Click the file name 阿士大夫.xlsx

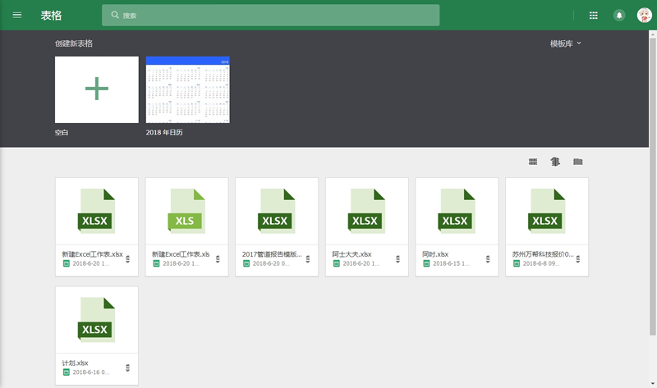(x=352, y=254)
